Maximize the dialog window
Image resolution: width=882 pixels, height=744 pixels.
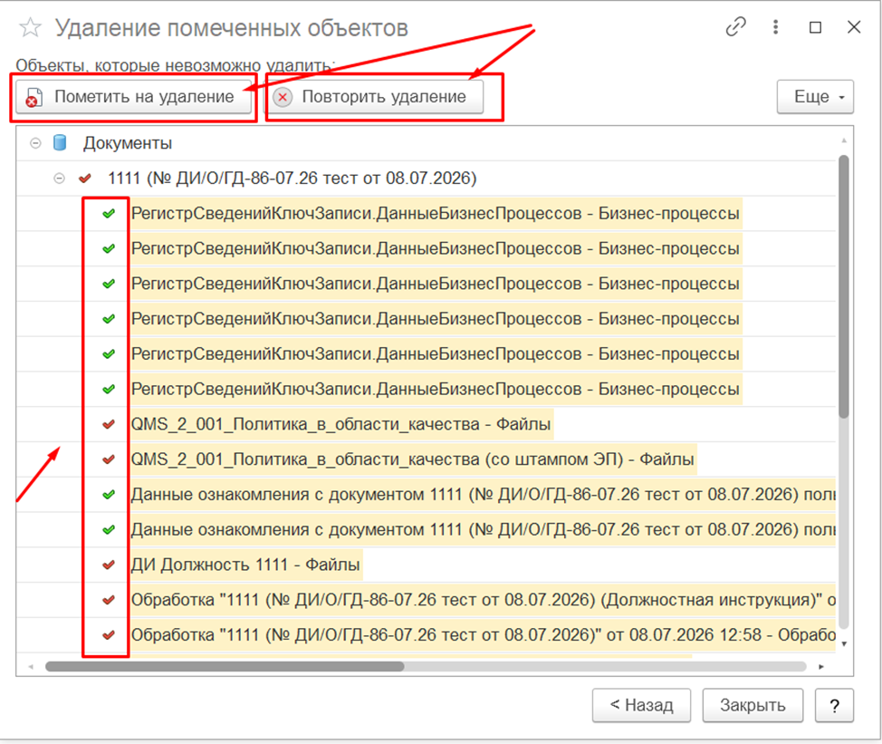(x=815, y=27)
